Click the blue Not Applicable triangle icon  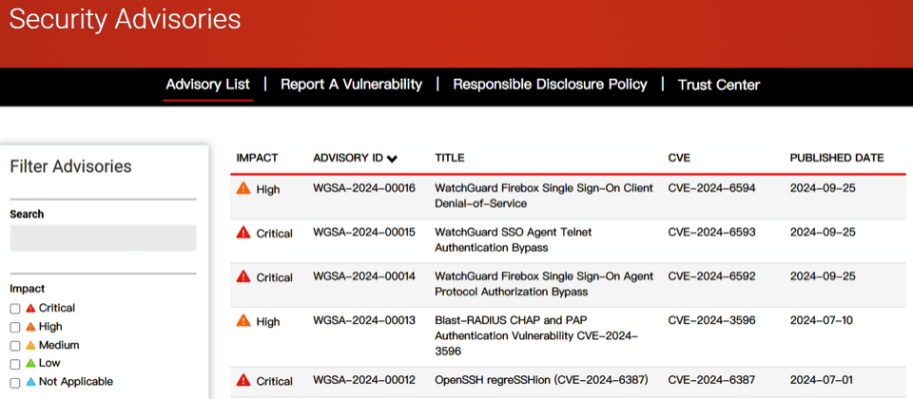coord(30,382)
